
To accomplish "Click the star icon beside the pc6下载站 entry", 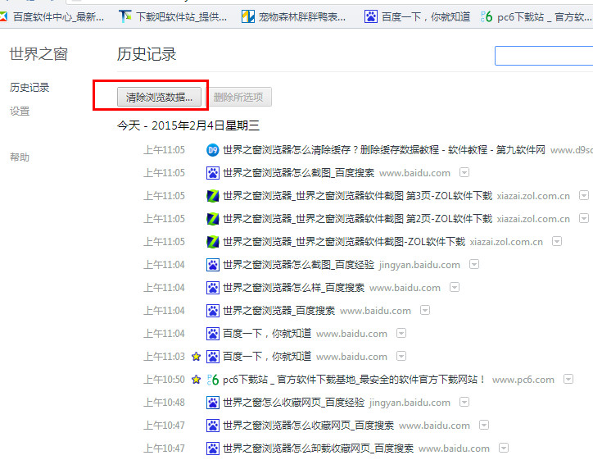I will [196, 380].
